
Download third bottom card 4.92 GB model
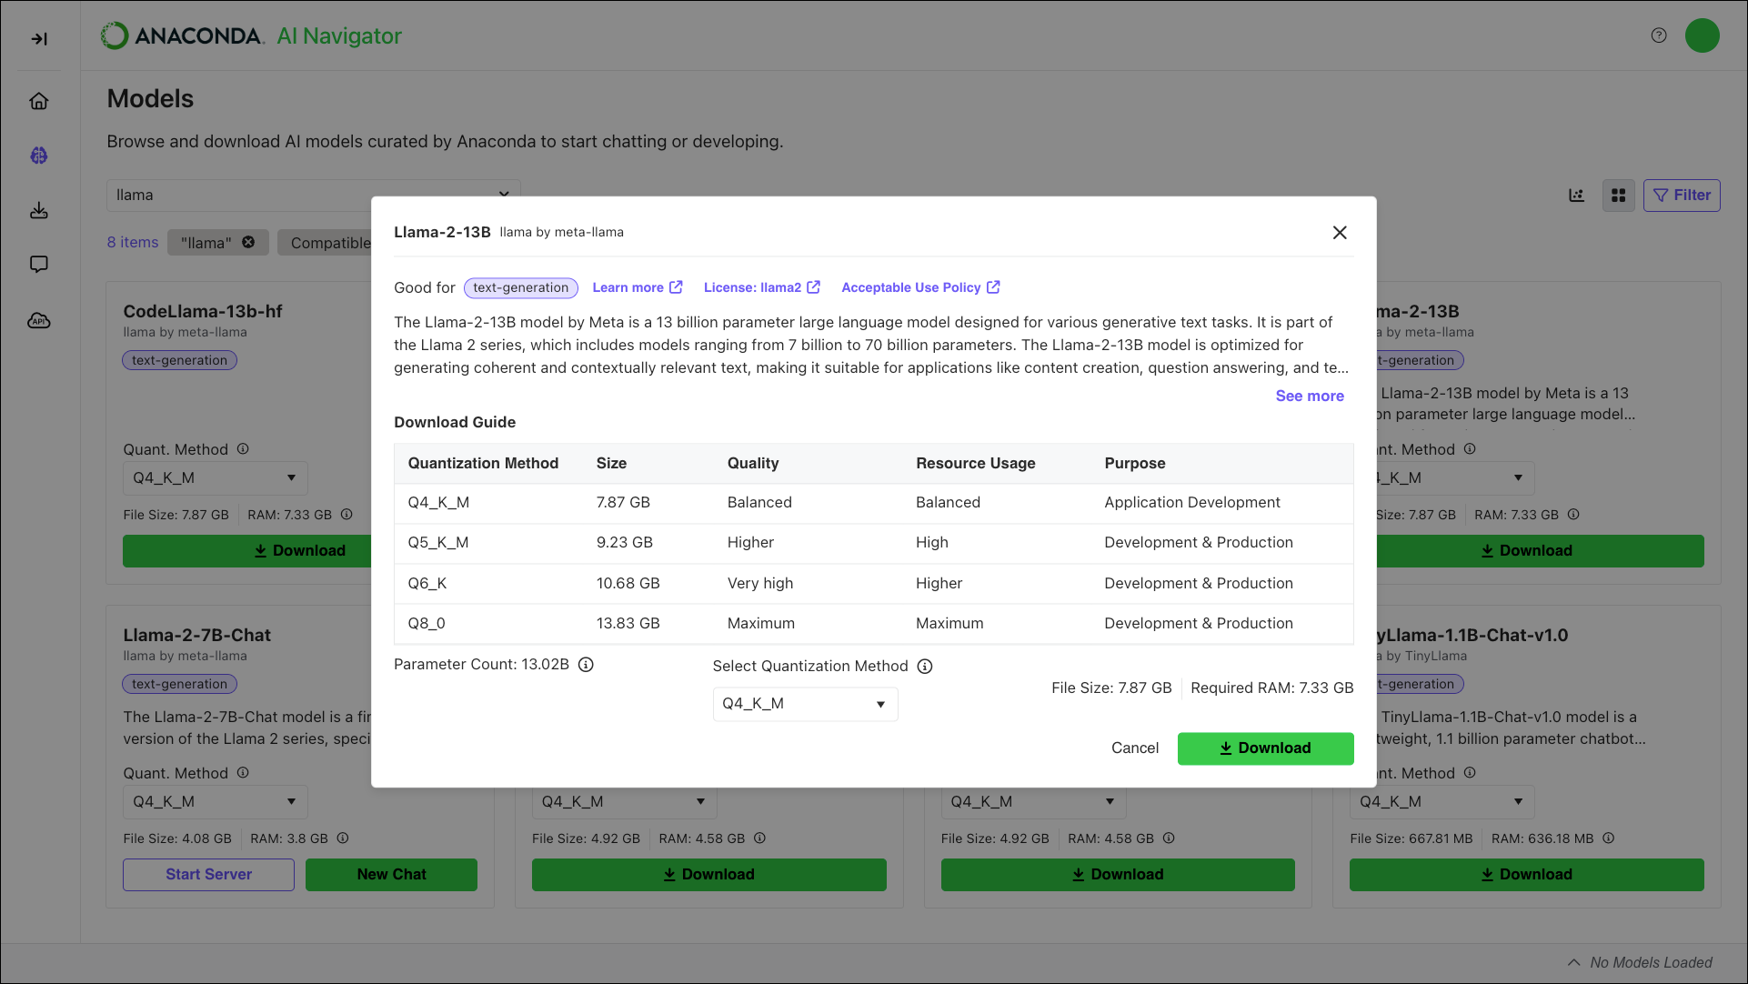coord(1118,875)
